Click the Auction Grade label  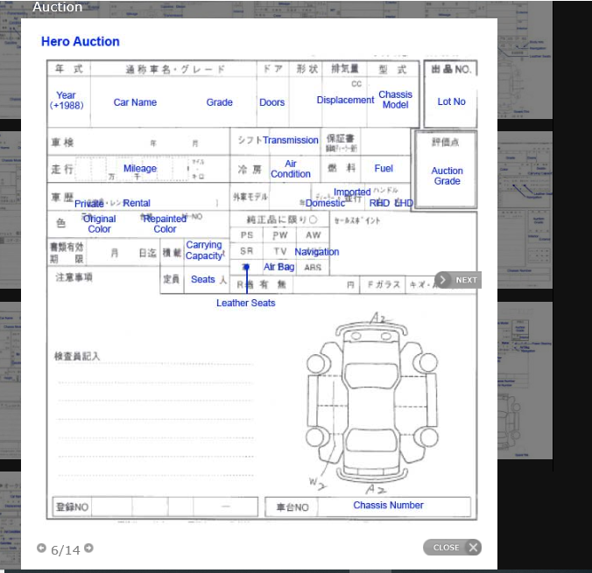(447, 176)
